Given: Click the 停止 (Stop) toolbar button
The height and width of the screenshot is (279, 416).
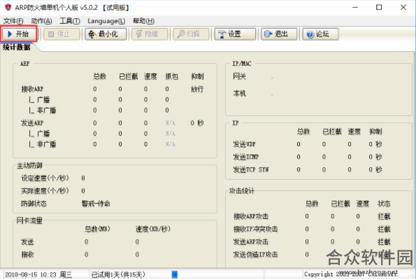Looking at the screenshot, I should pyautogui.click(x=62, y=34).
